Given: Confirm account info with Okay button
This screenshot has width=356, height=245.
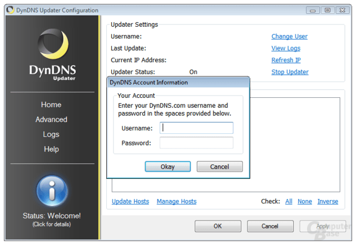Looking at the screenshot, I should coord(168,167).
